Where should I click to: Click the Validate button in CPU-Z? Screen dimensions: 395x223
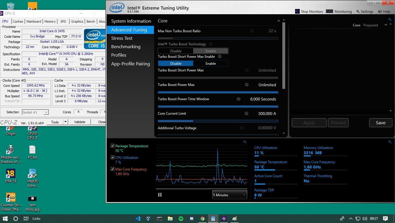[x=80, y=122]
